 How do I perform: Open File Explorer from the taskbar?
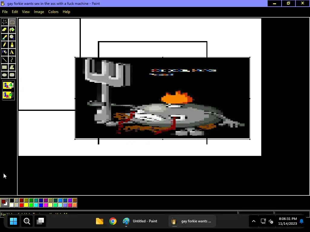pos(99,221)
